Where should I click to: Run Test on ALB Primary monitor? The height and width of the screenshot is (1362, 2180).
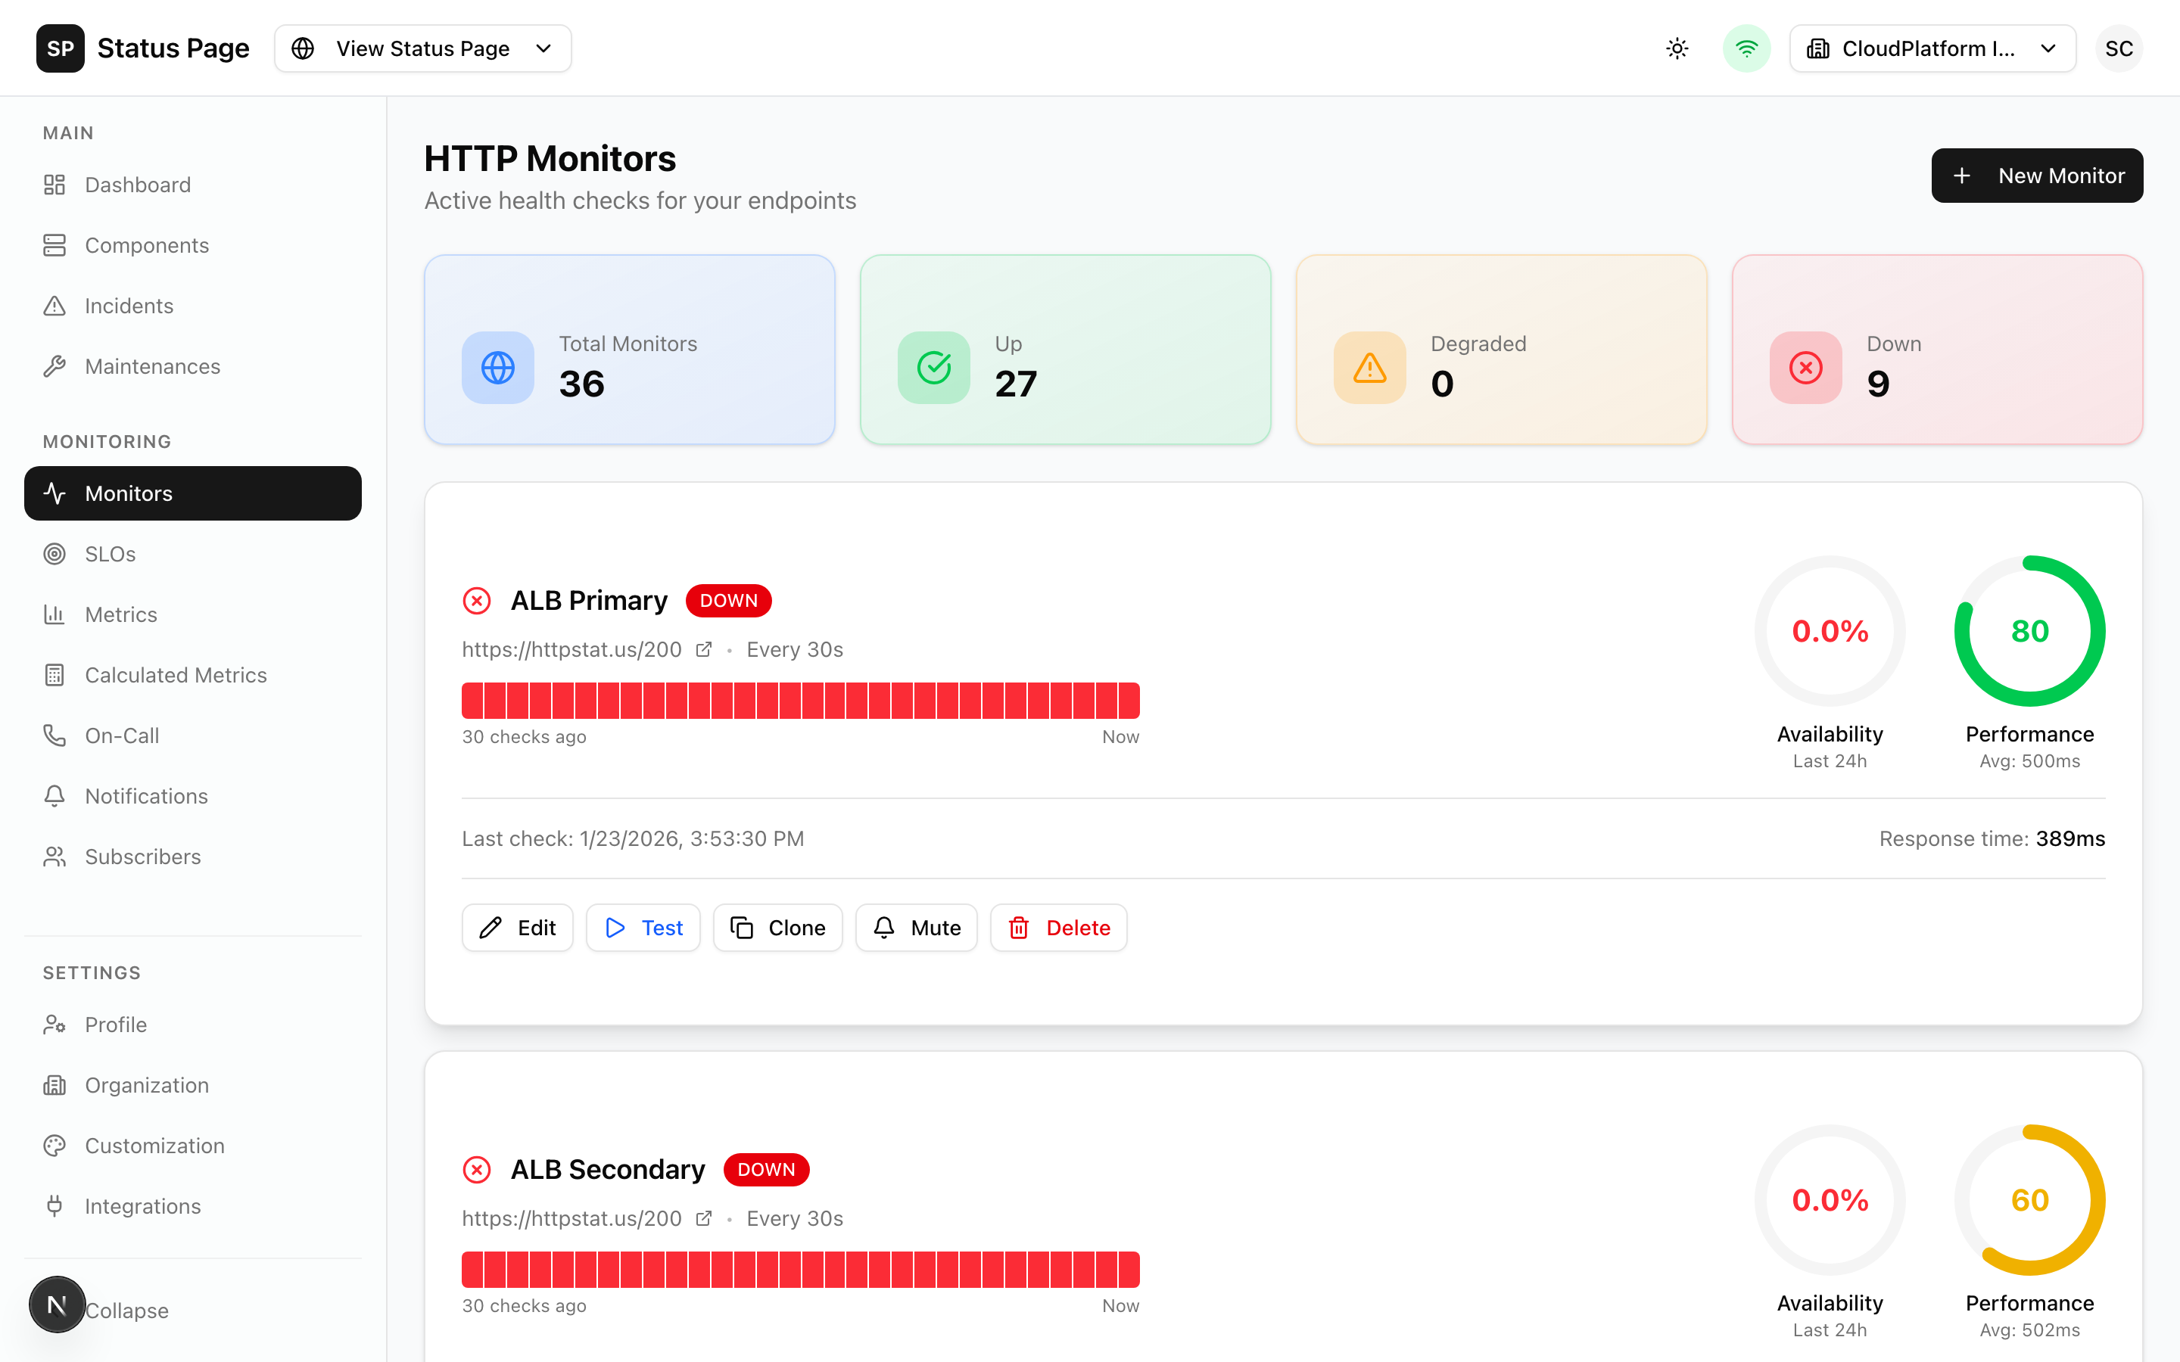[643, 928]
